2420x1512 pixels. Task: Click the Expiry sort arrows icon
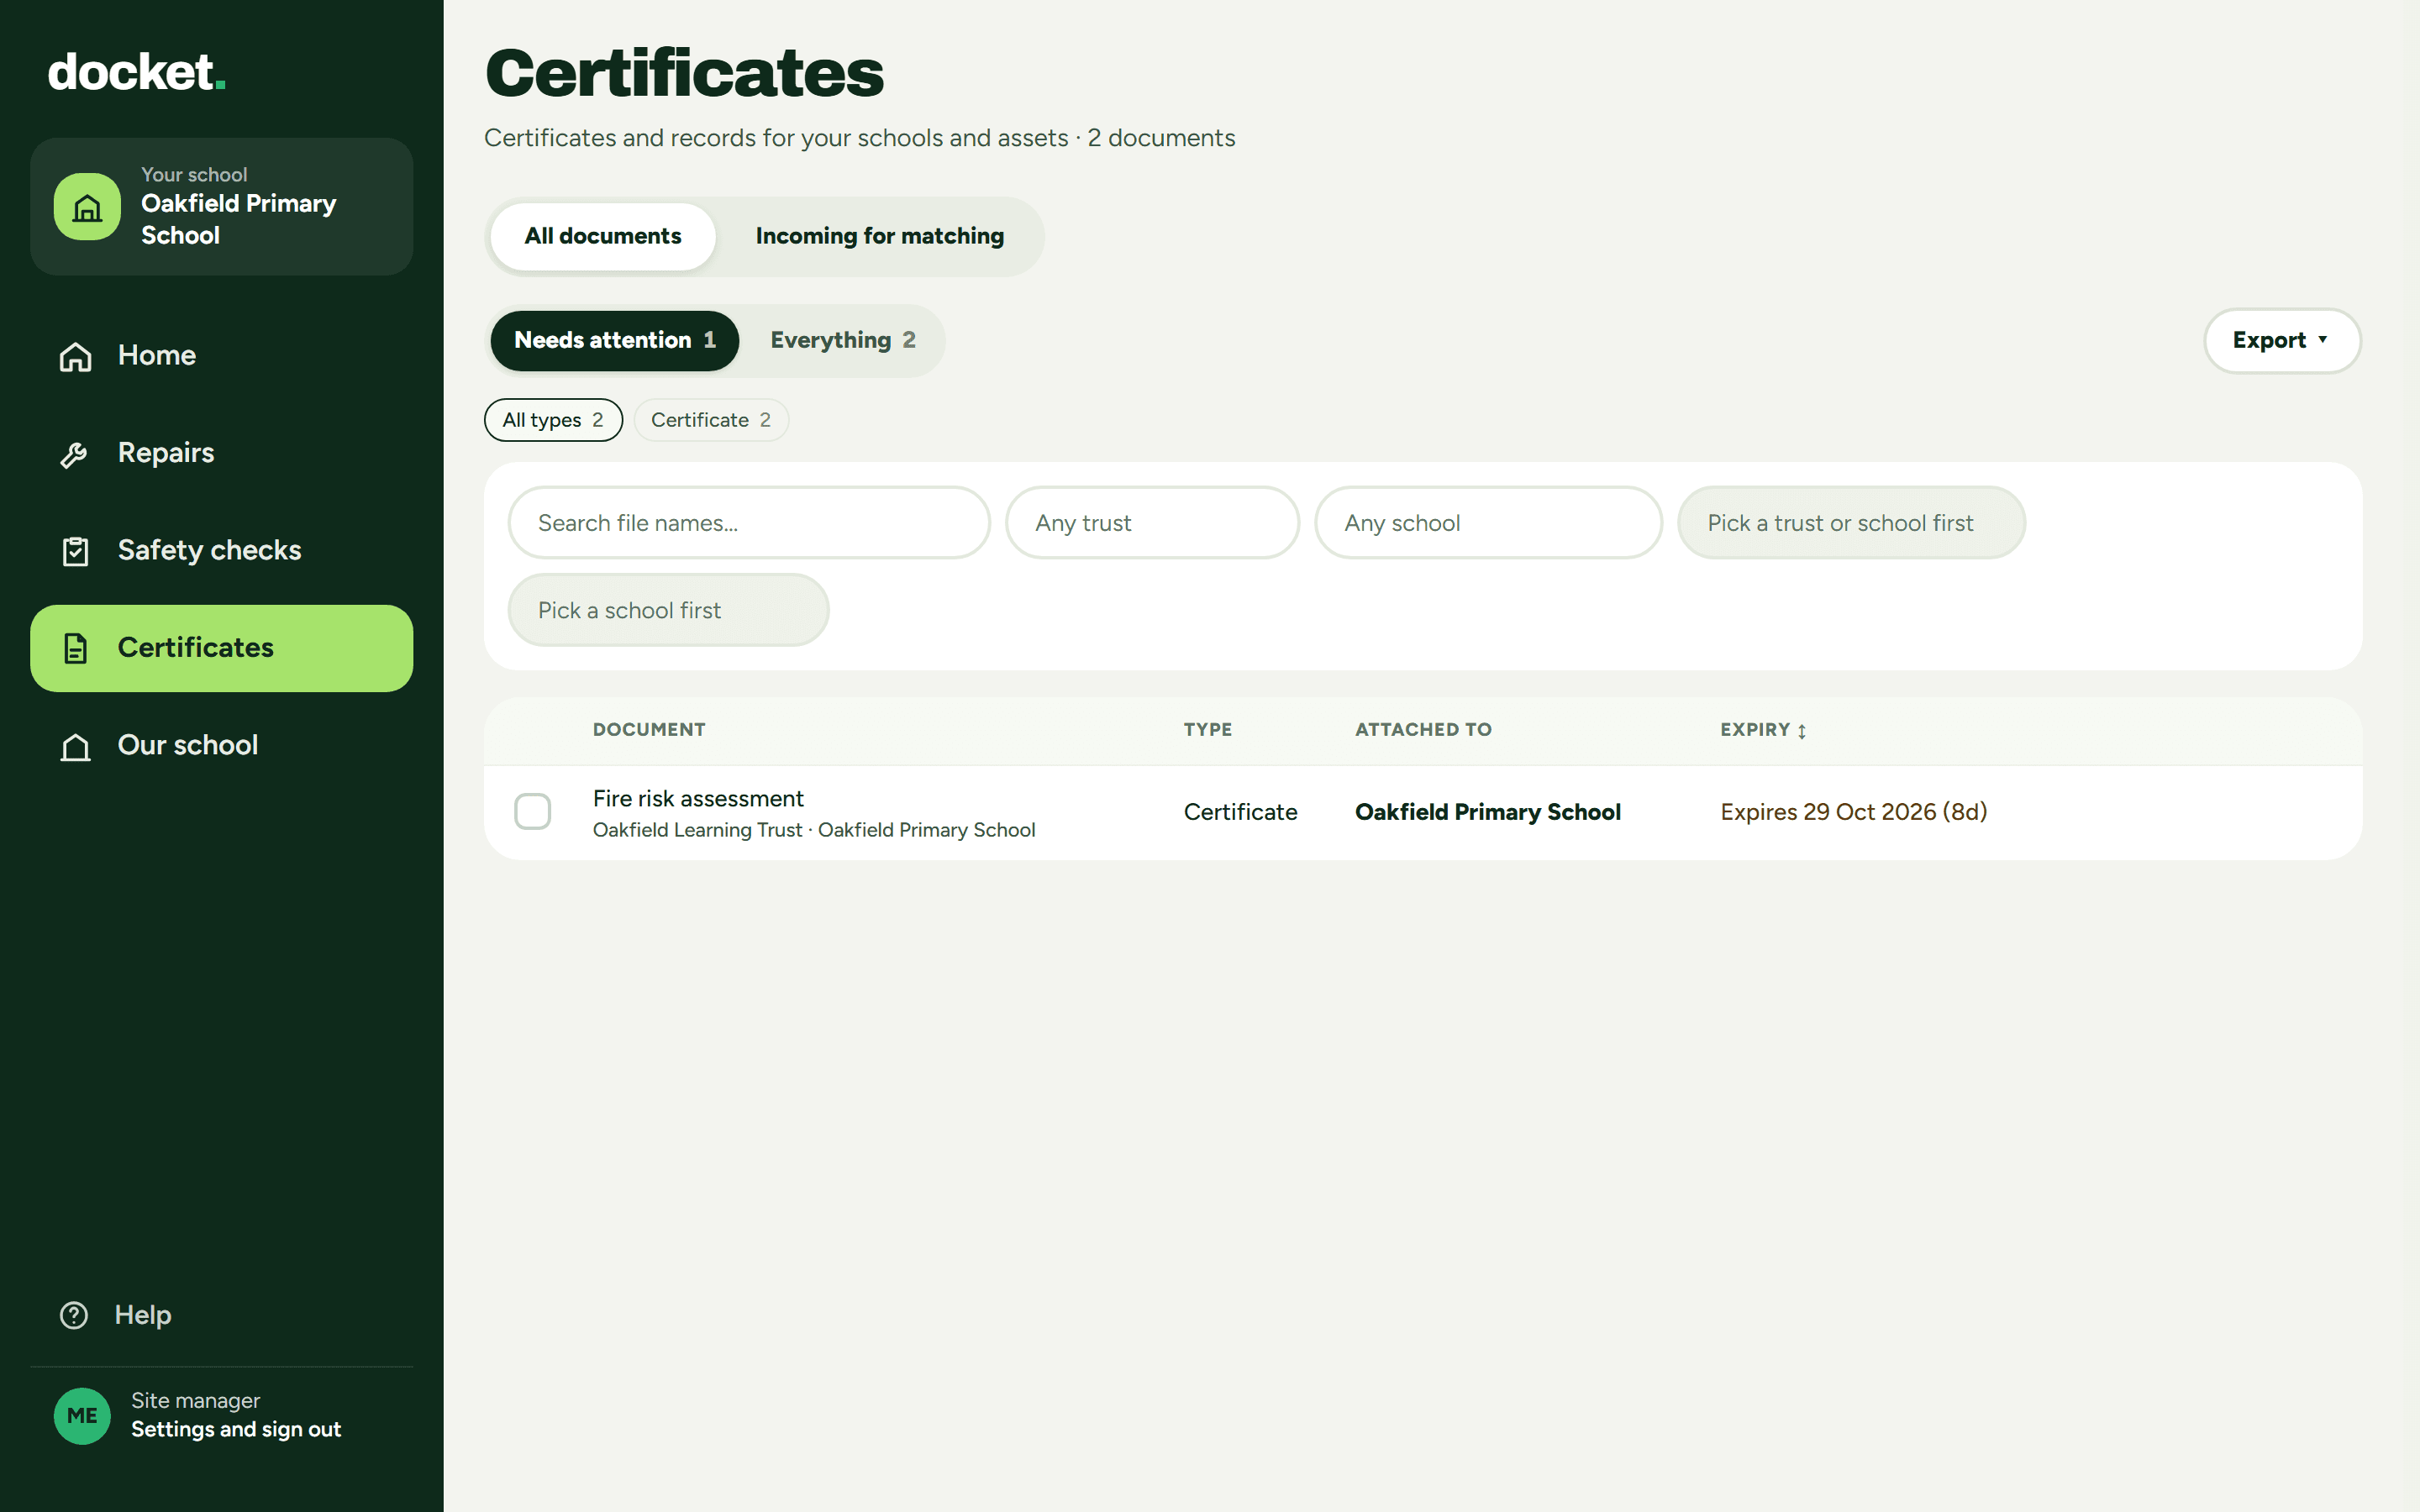click(1802, 731)
